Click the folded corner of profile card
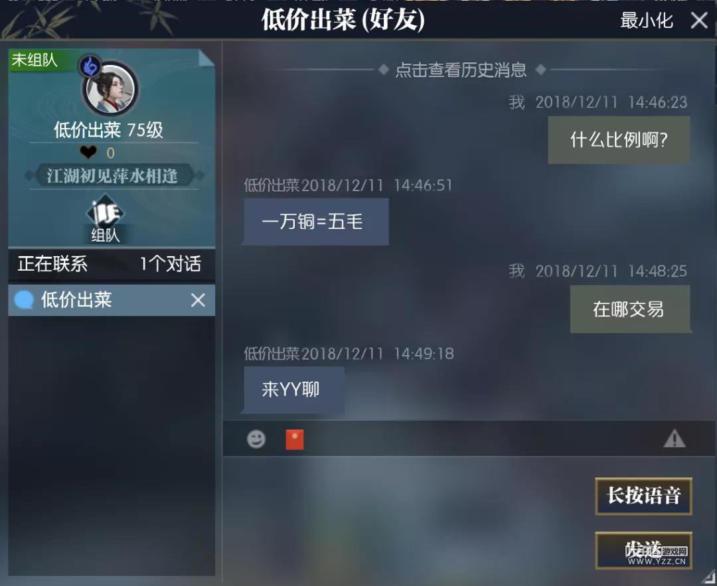The height and width of the screenshot is (586, 717). point(206,58)
